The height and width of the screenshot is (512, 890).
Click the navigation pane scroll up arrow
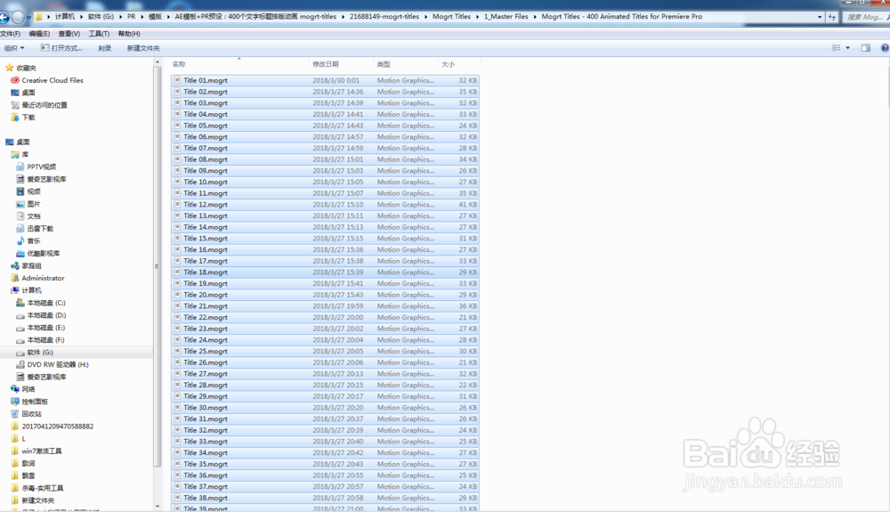pyautogui.click(x=158, y=62)
